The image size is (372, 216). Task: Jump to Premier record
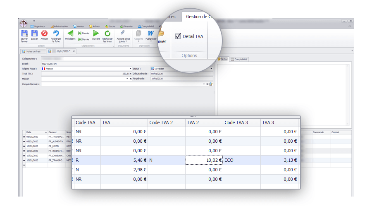[83, 33]
